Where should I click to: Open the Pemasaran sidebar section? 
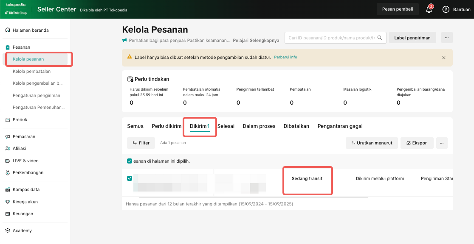tap(24, 136)
